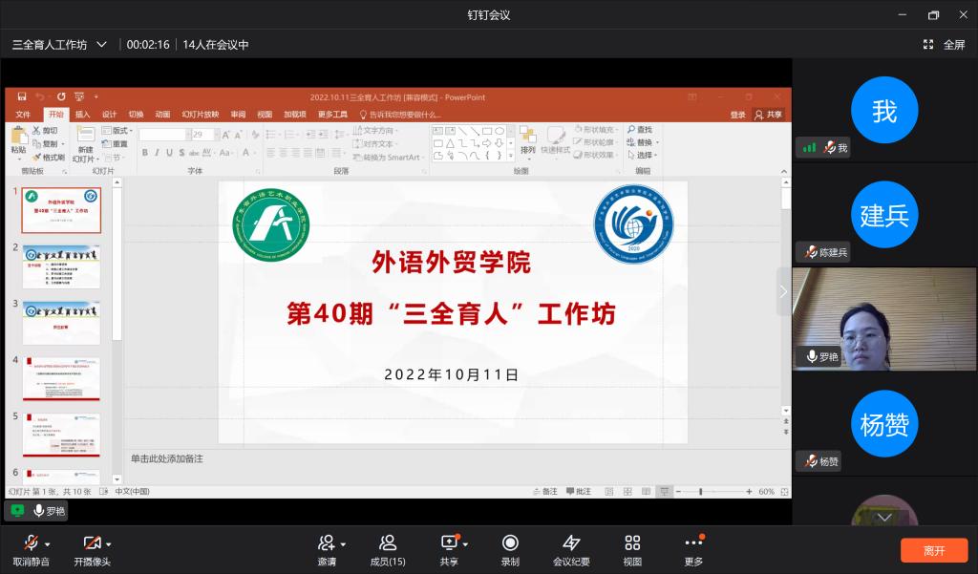The width and height of the screenshot is (978, 574).
Task: Start recording with the 录制 icon
Action: pos(510,542)
